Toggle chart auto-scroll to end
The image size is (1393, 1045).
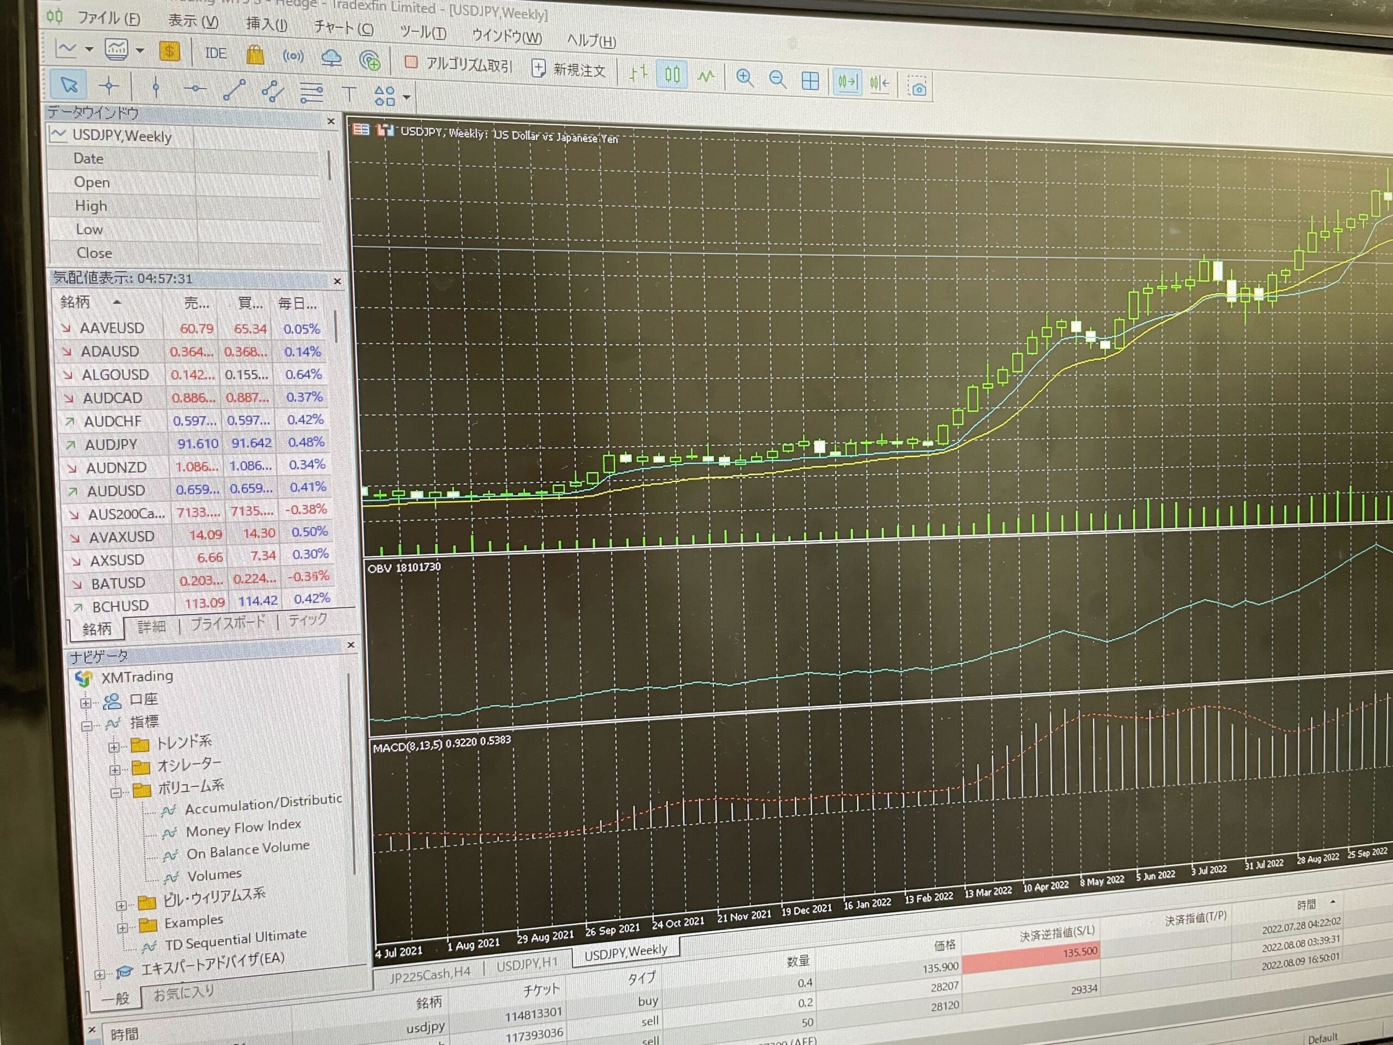847,82
